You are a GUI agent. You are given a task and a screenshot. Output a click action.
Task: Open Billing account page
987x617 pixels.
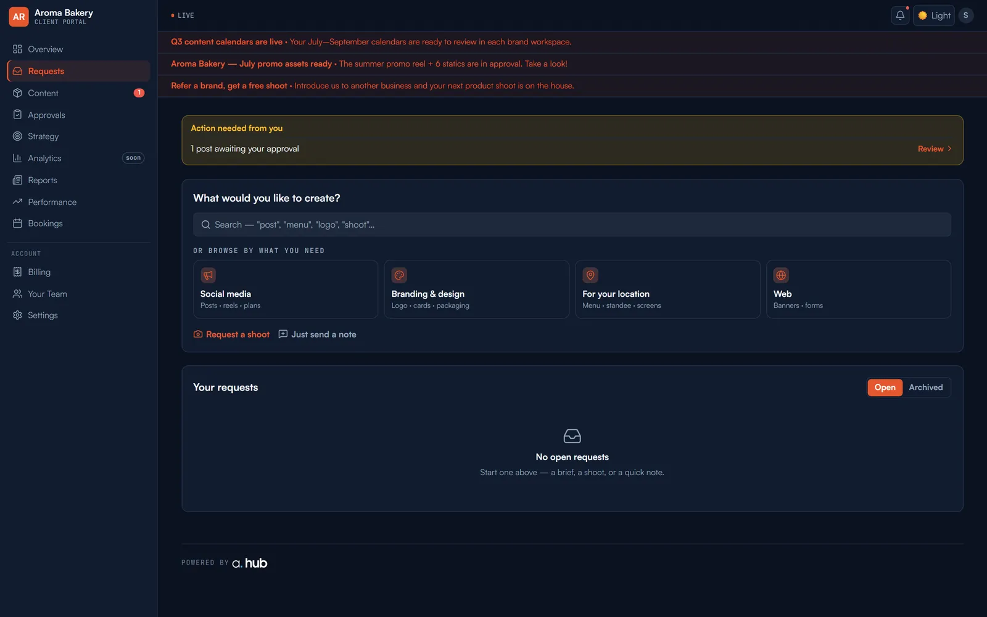pyautogui.click(x=78, y=272)
